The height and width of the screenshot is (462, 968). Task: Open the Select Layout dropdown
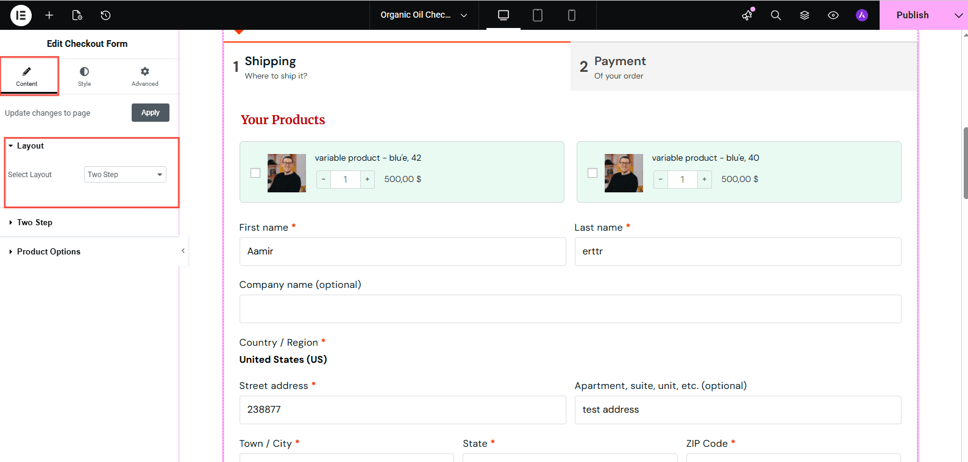[125, 175]
